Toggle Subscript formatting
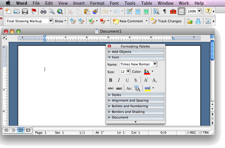Viewport: 225px width, 148px height. [x=155, y=80]
